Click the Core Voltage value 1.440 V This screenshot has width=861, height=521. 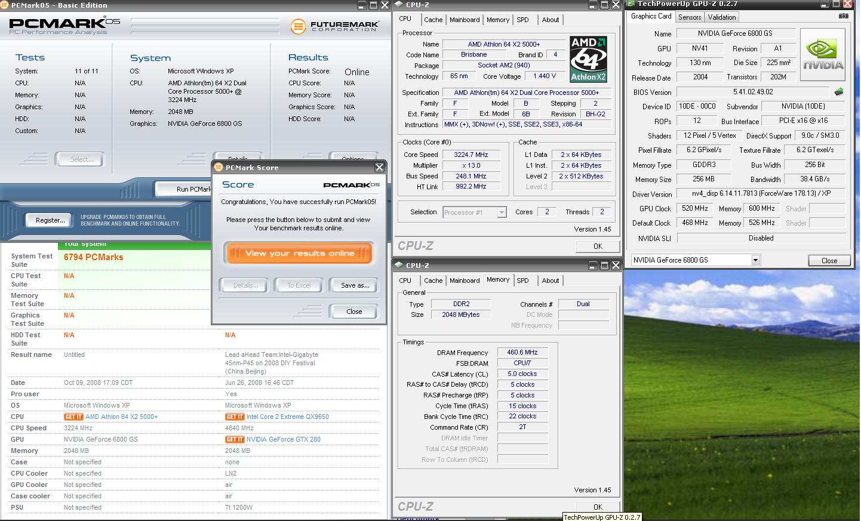545,76
